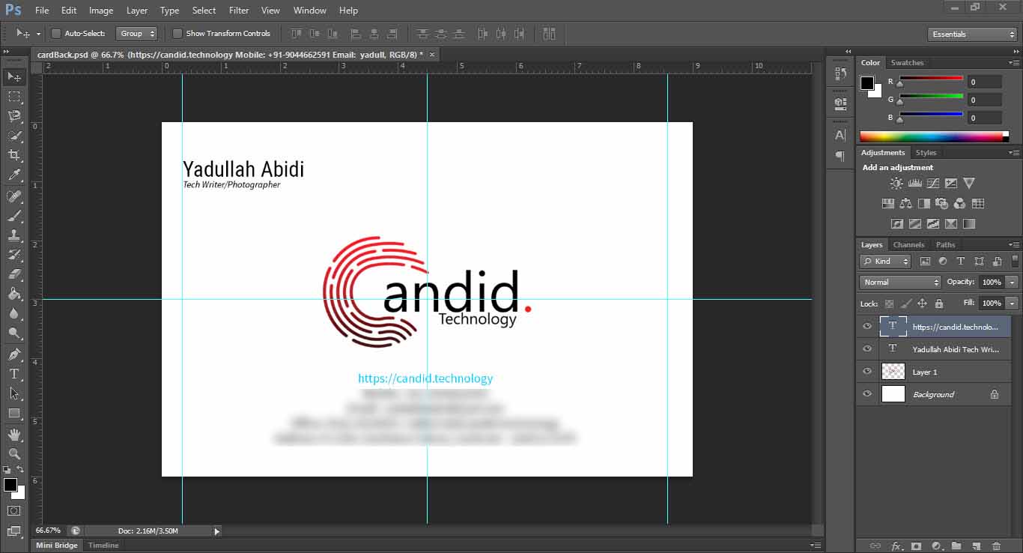The height and width of the screenshot is (553, 1023).
Task: Open the Fill slider dropdown arrow
Action: tap(1013, 303)
